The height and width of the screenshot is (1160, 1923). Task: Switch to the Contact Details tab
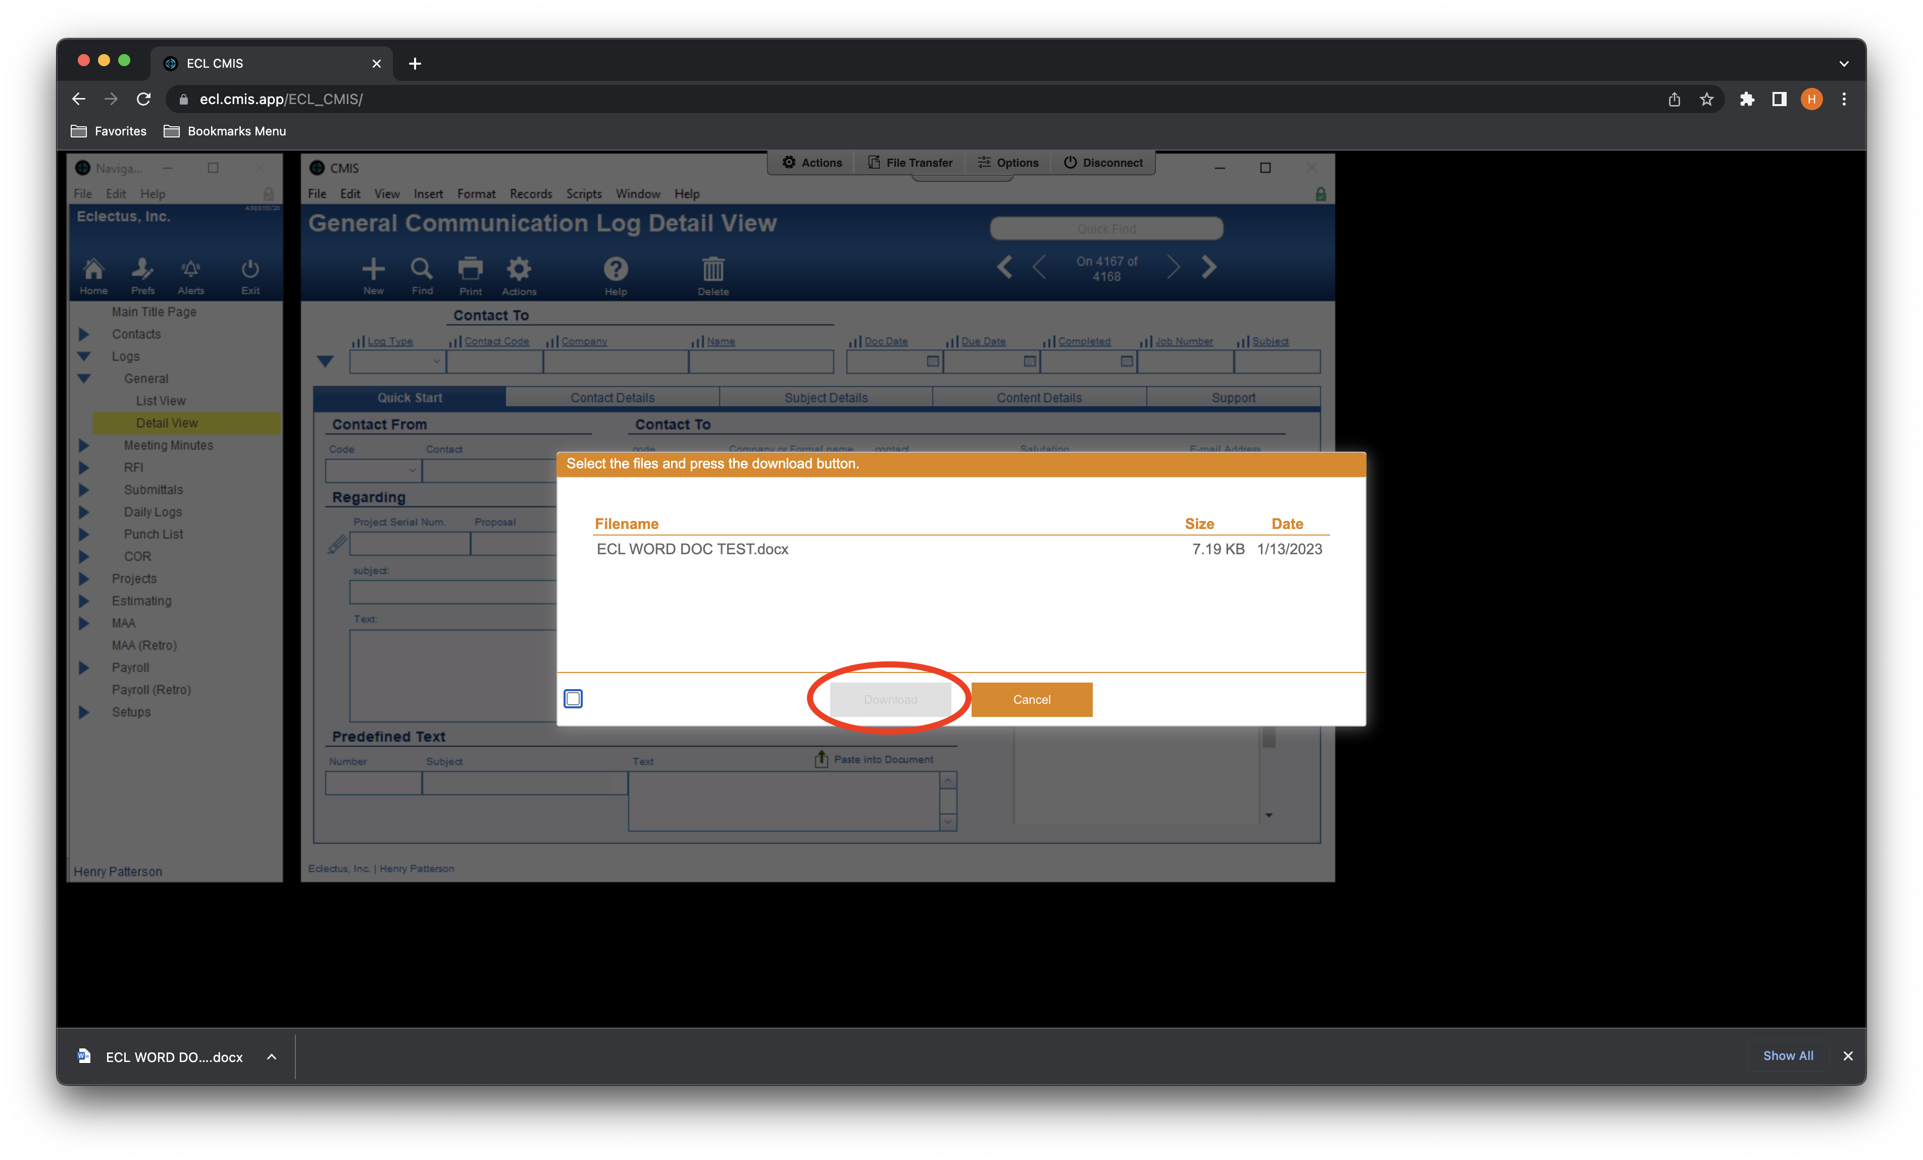612,397
